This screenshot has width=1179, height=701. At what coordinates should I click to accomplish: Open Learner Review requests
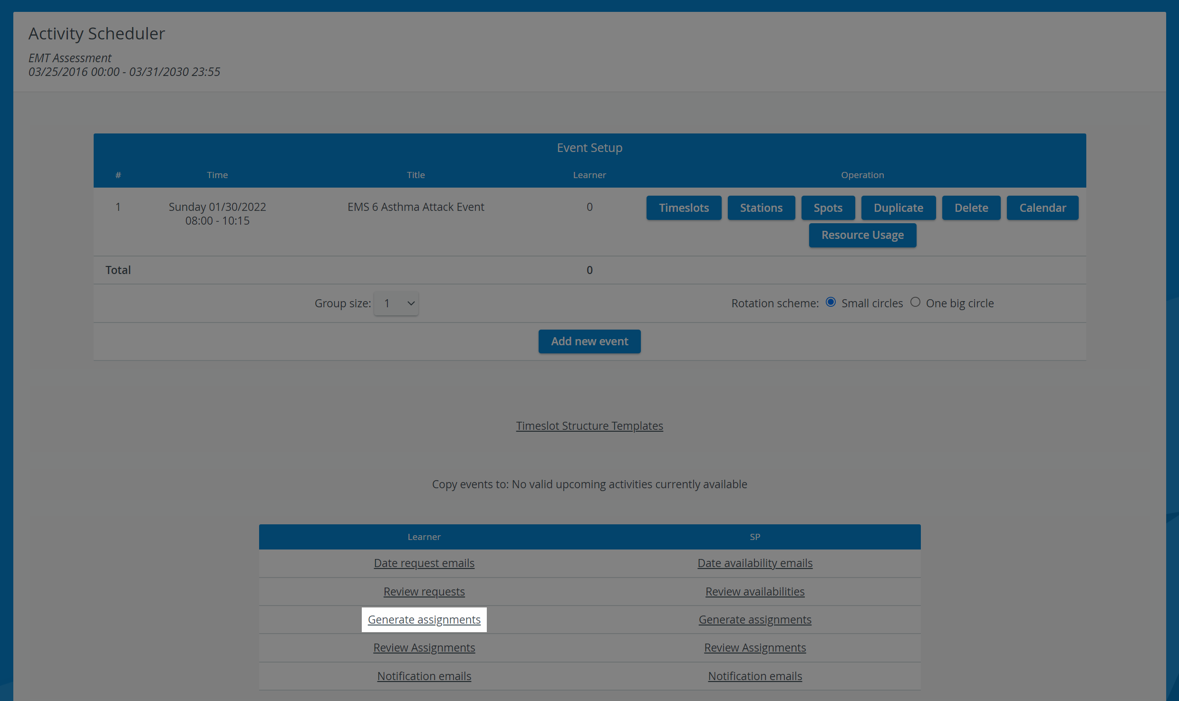[424, 591]
